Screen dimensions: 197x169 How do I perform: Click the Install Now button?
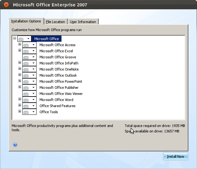tap(176, 156)
